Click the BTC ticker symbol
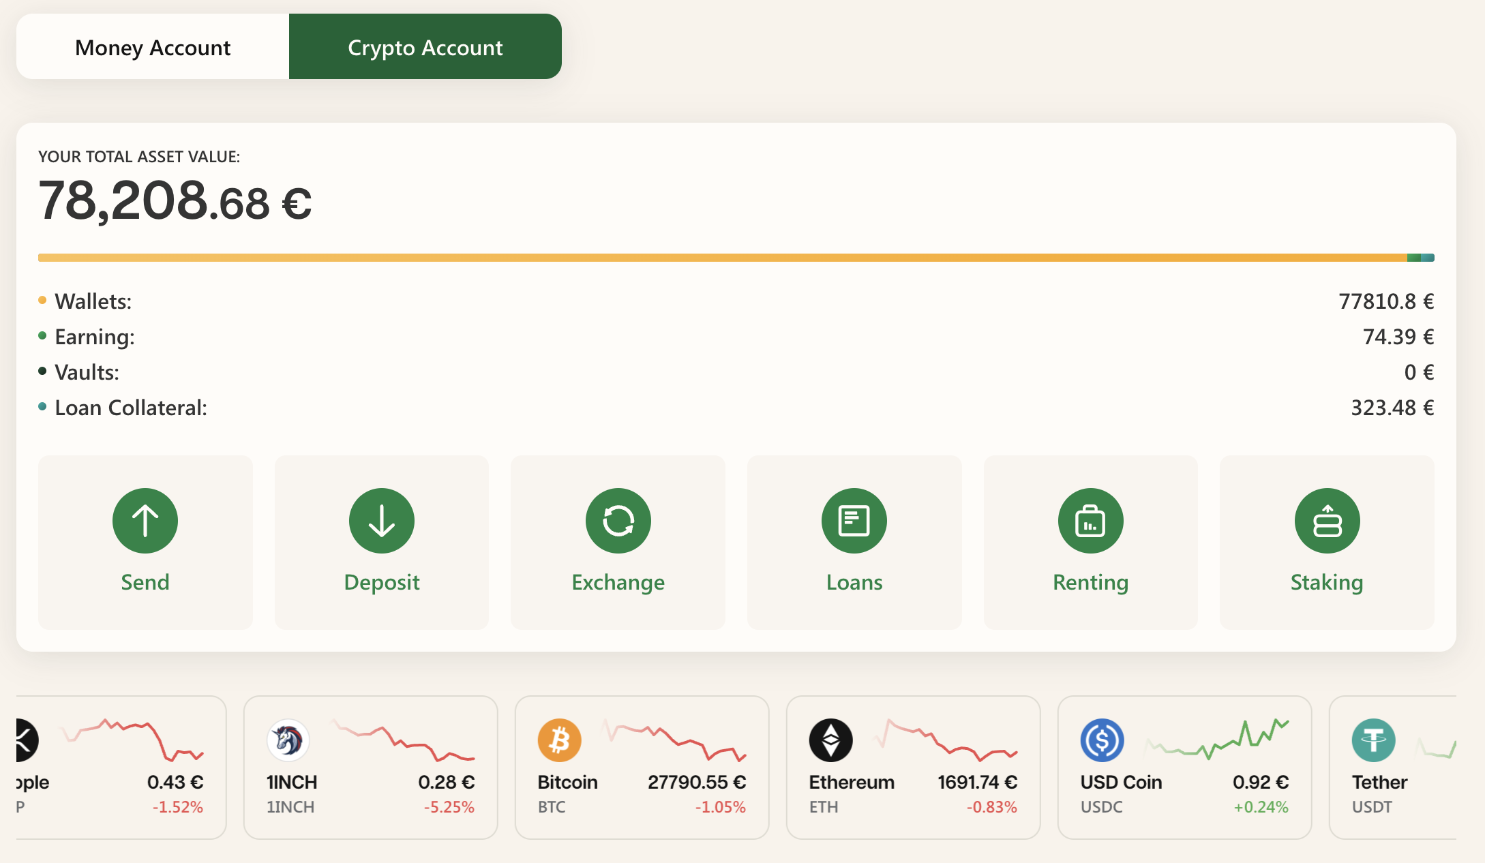The width and height of the screenshot is (1485, 863). point(552,807)
